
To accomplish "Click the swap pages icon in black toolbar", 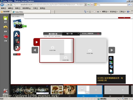I will pos(111,67).
